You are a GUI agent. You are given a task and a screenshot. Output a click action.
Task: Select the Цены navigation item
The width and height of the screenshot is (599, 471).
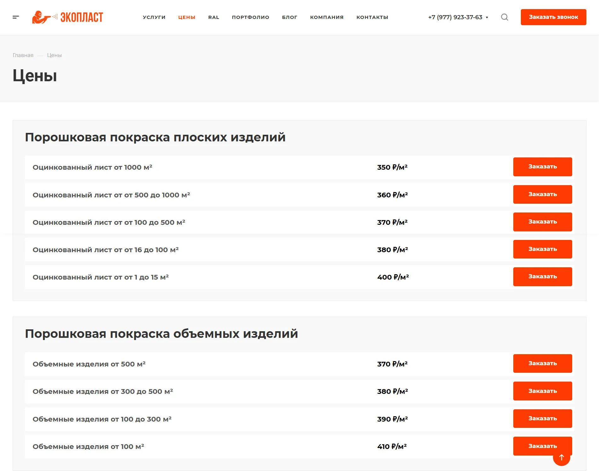(187, 17)
